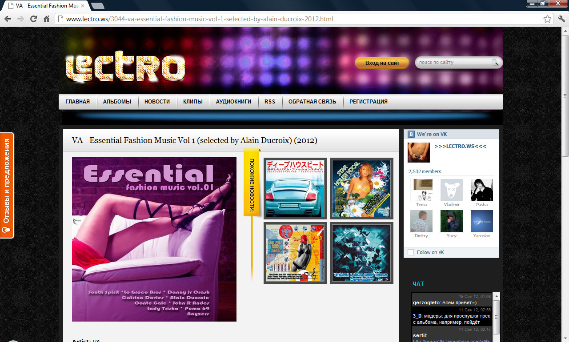Go to the browser home icon
This screenshot has height=342, width=569.
46,19
